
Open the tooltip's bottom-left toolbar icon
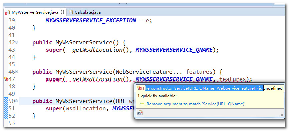click(x=140, y=113)
